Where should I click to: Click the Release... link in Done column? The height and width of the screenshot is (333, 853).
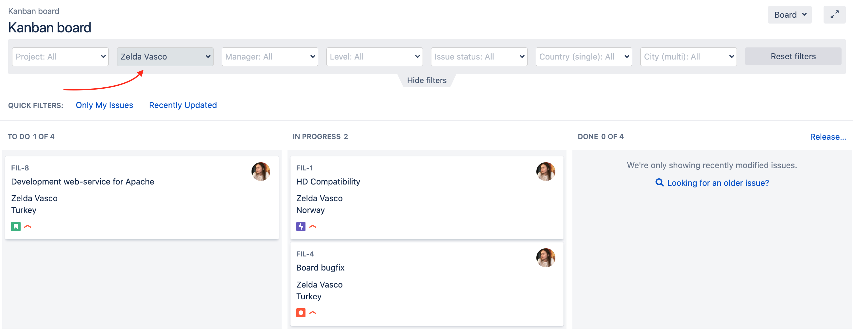tap(827, 137)
